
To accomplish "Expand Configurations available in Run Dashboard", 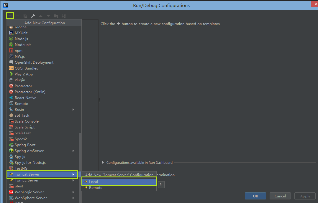I will point(103,162).
